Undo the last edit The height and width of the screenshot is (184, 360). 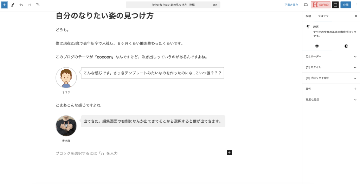click(x=21, y=5)
